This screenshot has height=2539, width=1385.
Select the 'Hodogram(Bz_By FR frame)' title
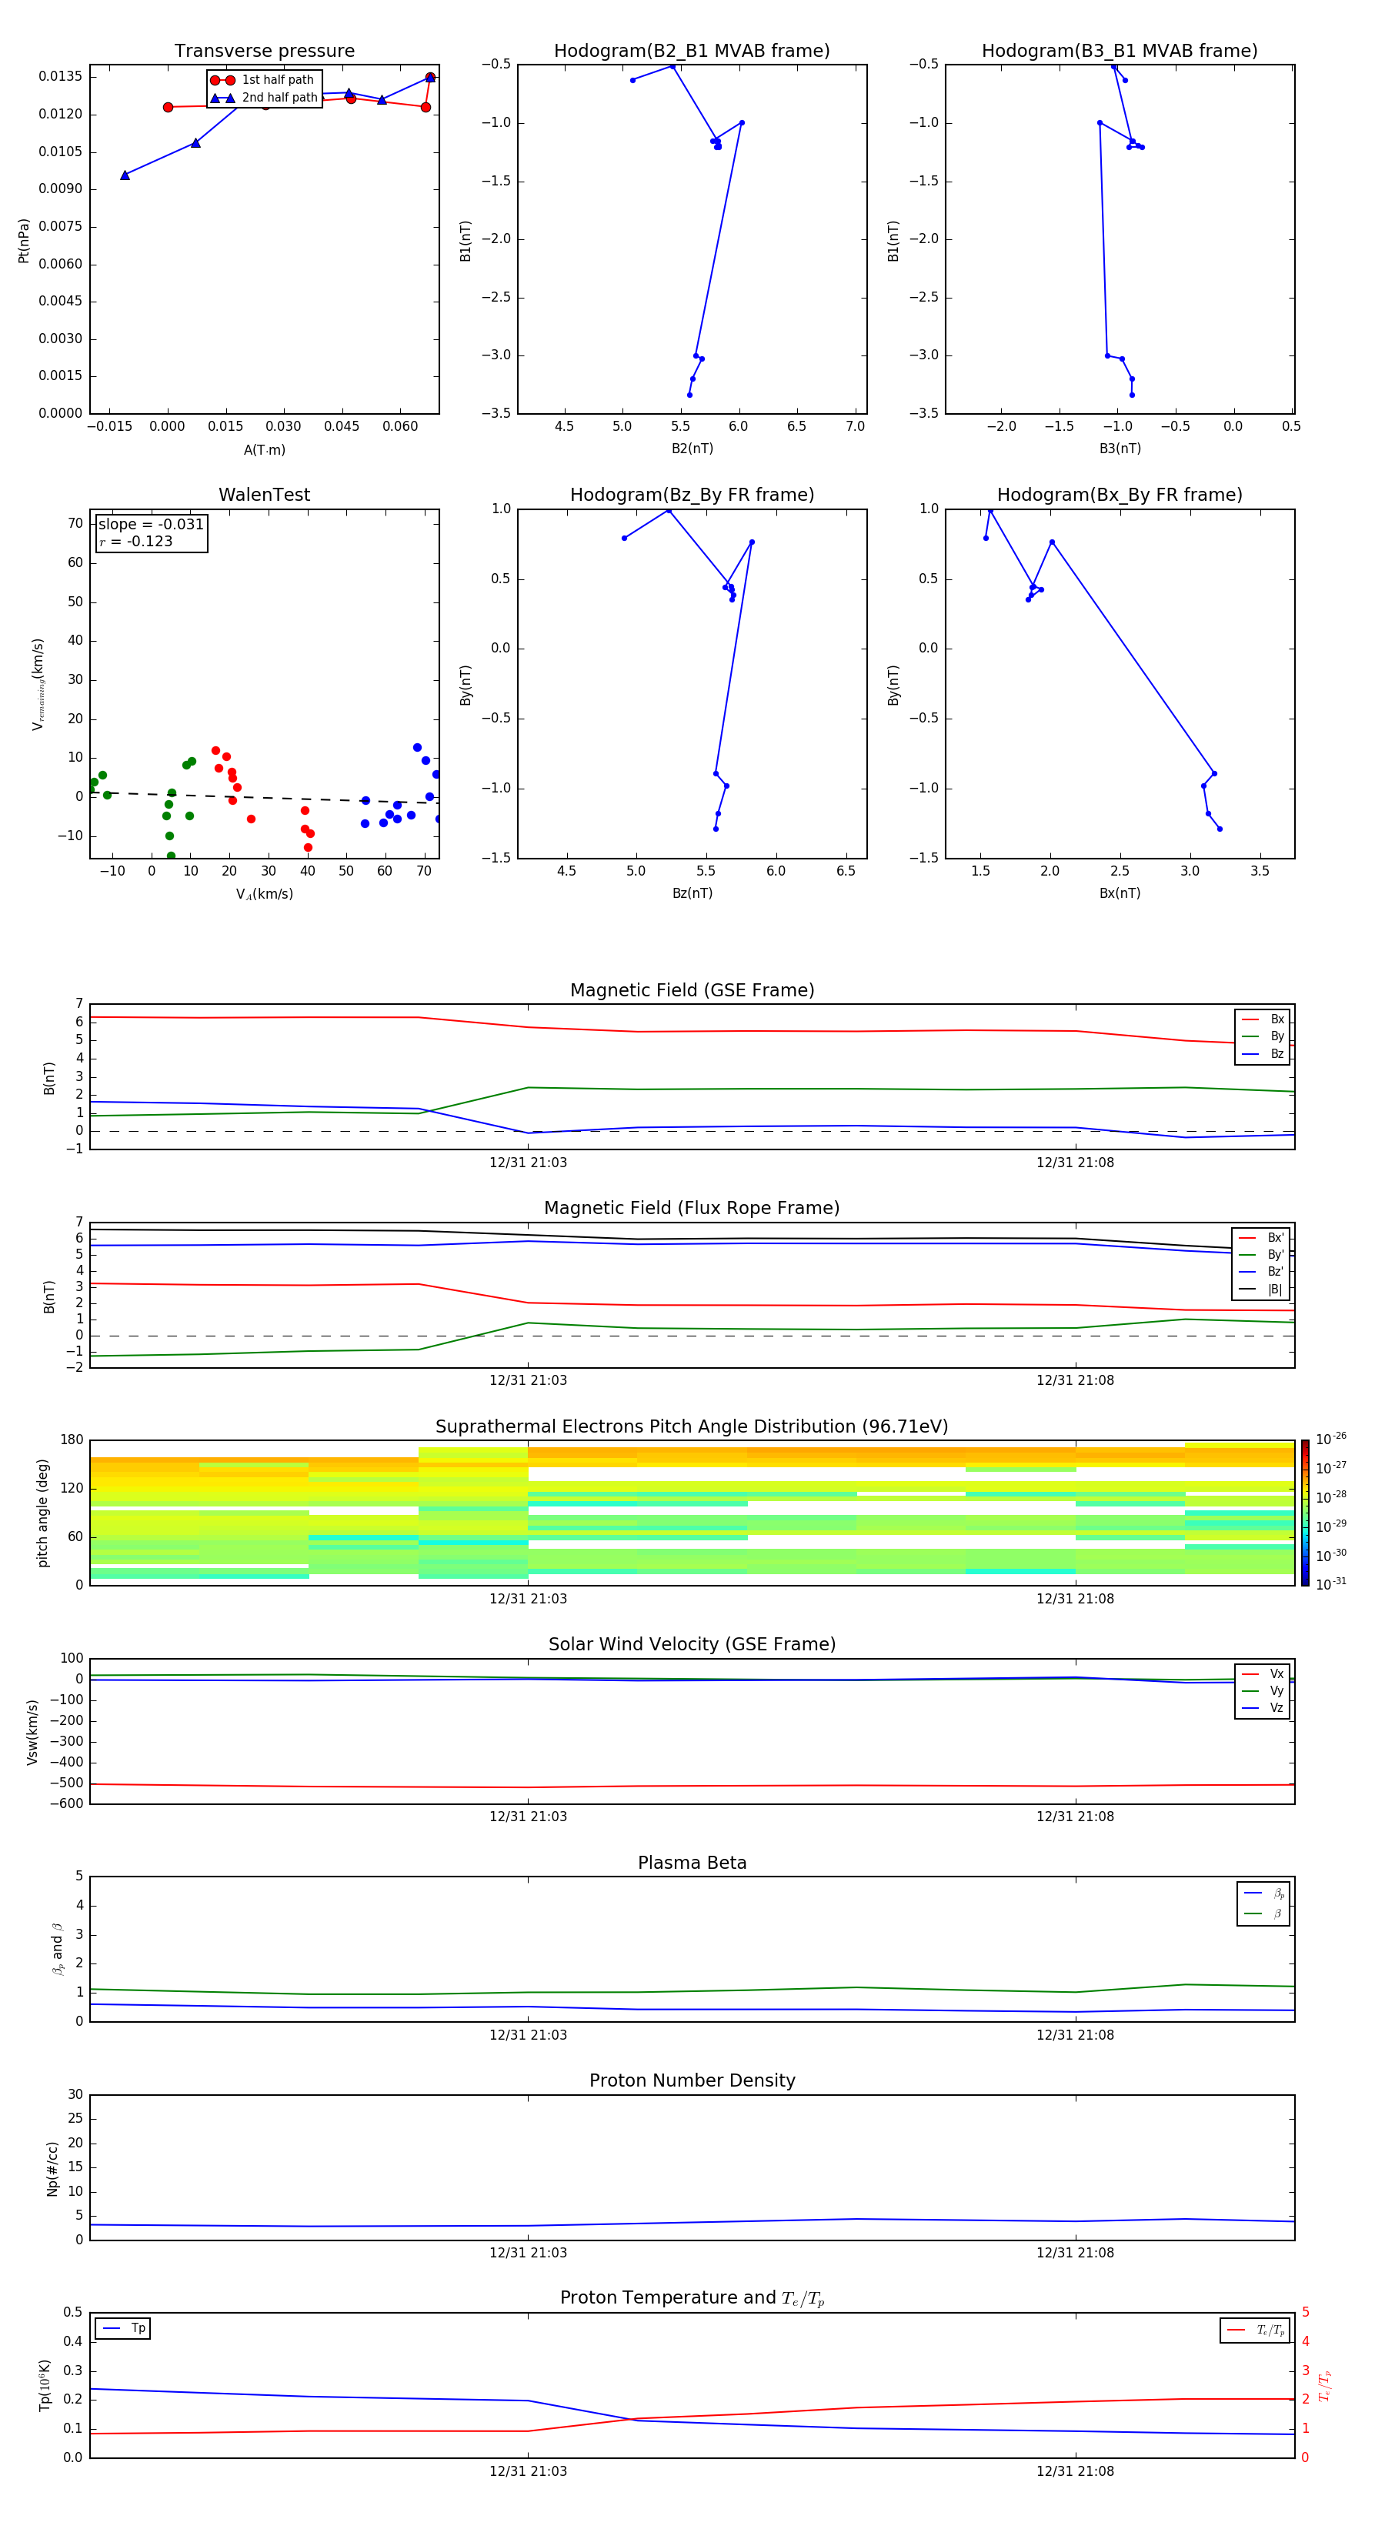(692, 495)
